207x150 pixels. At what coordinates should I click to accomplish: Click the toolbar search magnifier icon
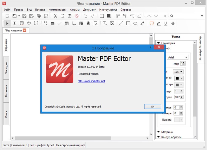click(x=172, y=16)
